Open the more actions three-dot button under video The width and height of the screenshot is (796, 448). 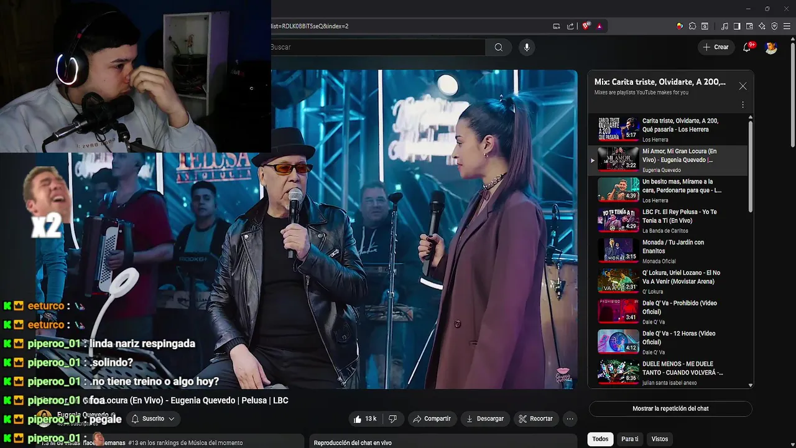(570, 419)
